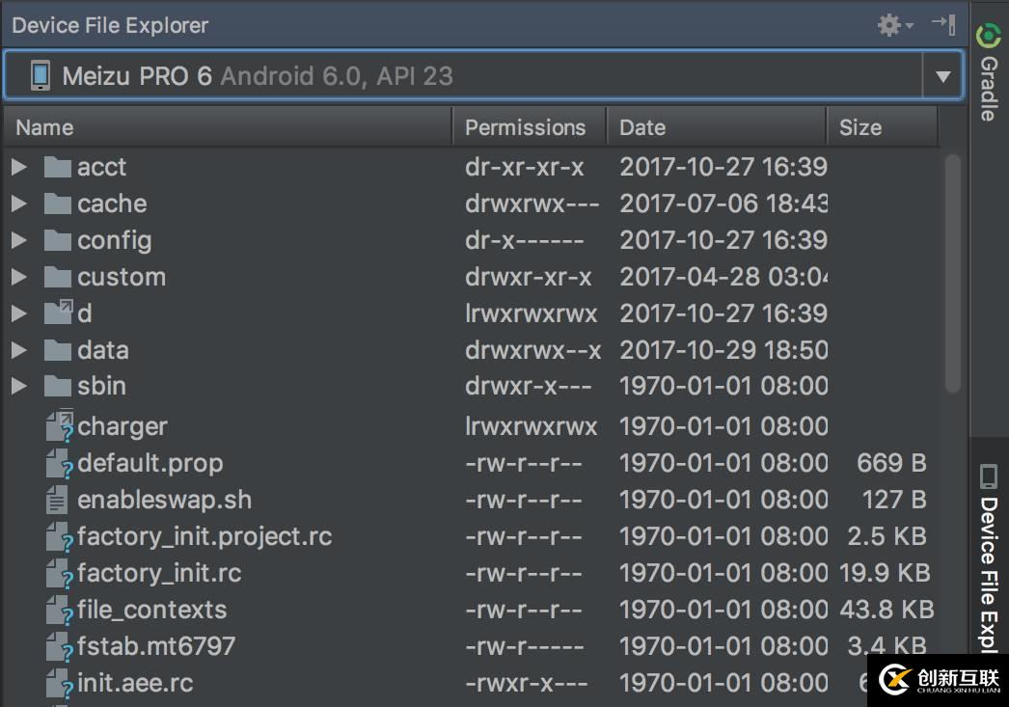Click the symlink folder icon for d

click(x=59, y=313)
